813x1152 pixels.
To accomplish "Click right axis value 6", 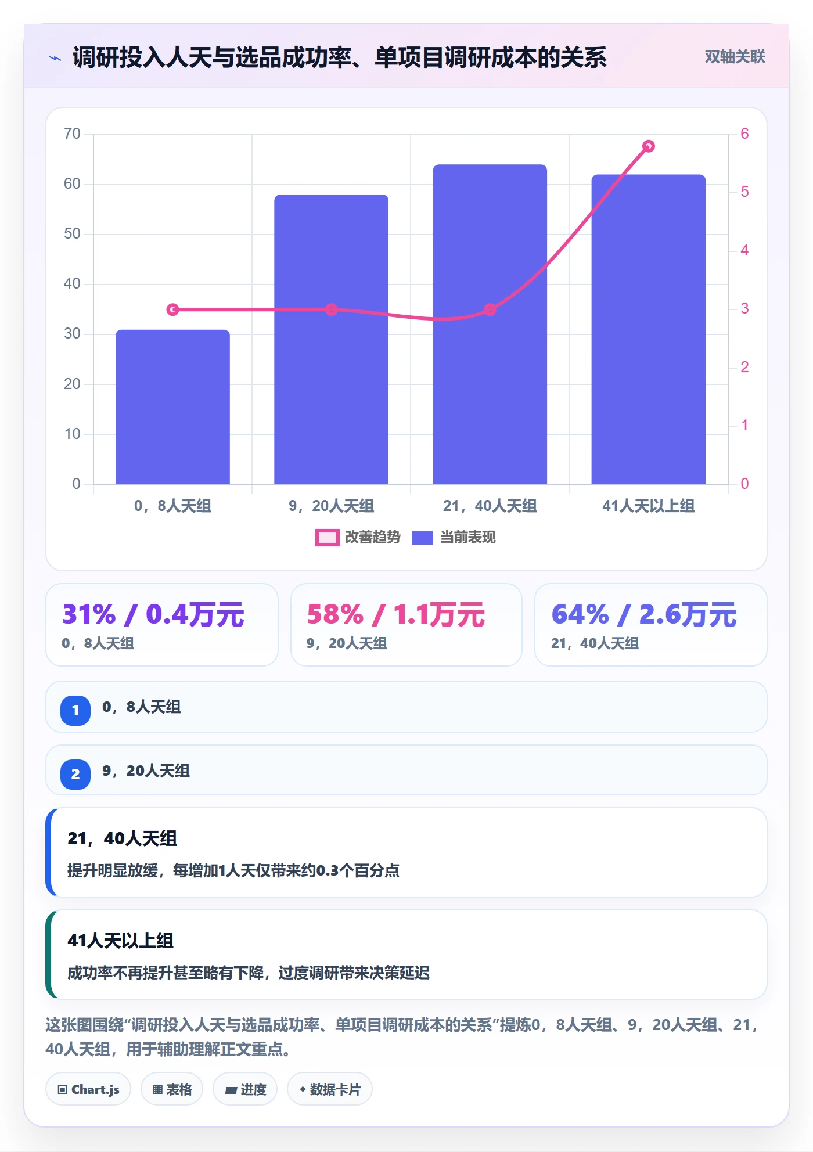I will [x=744, y=134].
